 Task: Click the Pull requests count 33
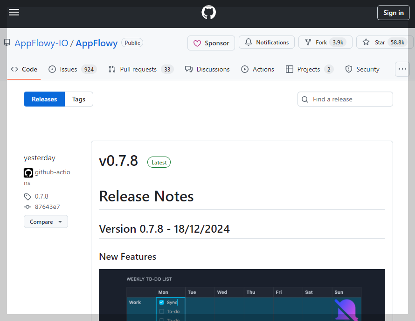coord(167,70)
